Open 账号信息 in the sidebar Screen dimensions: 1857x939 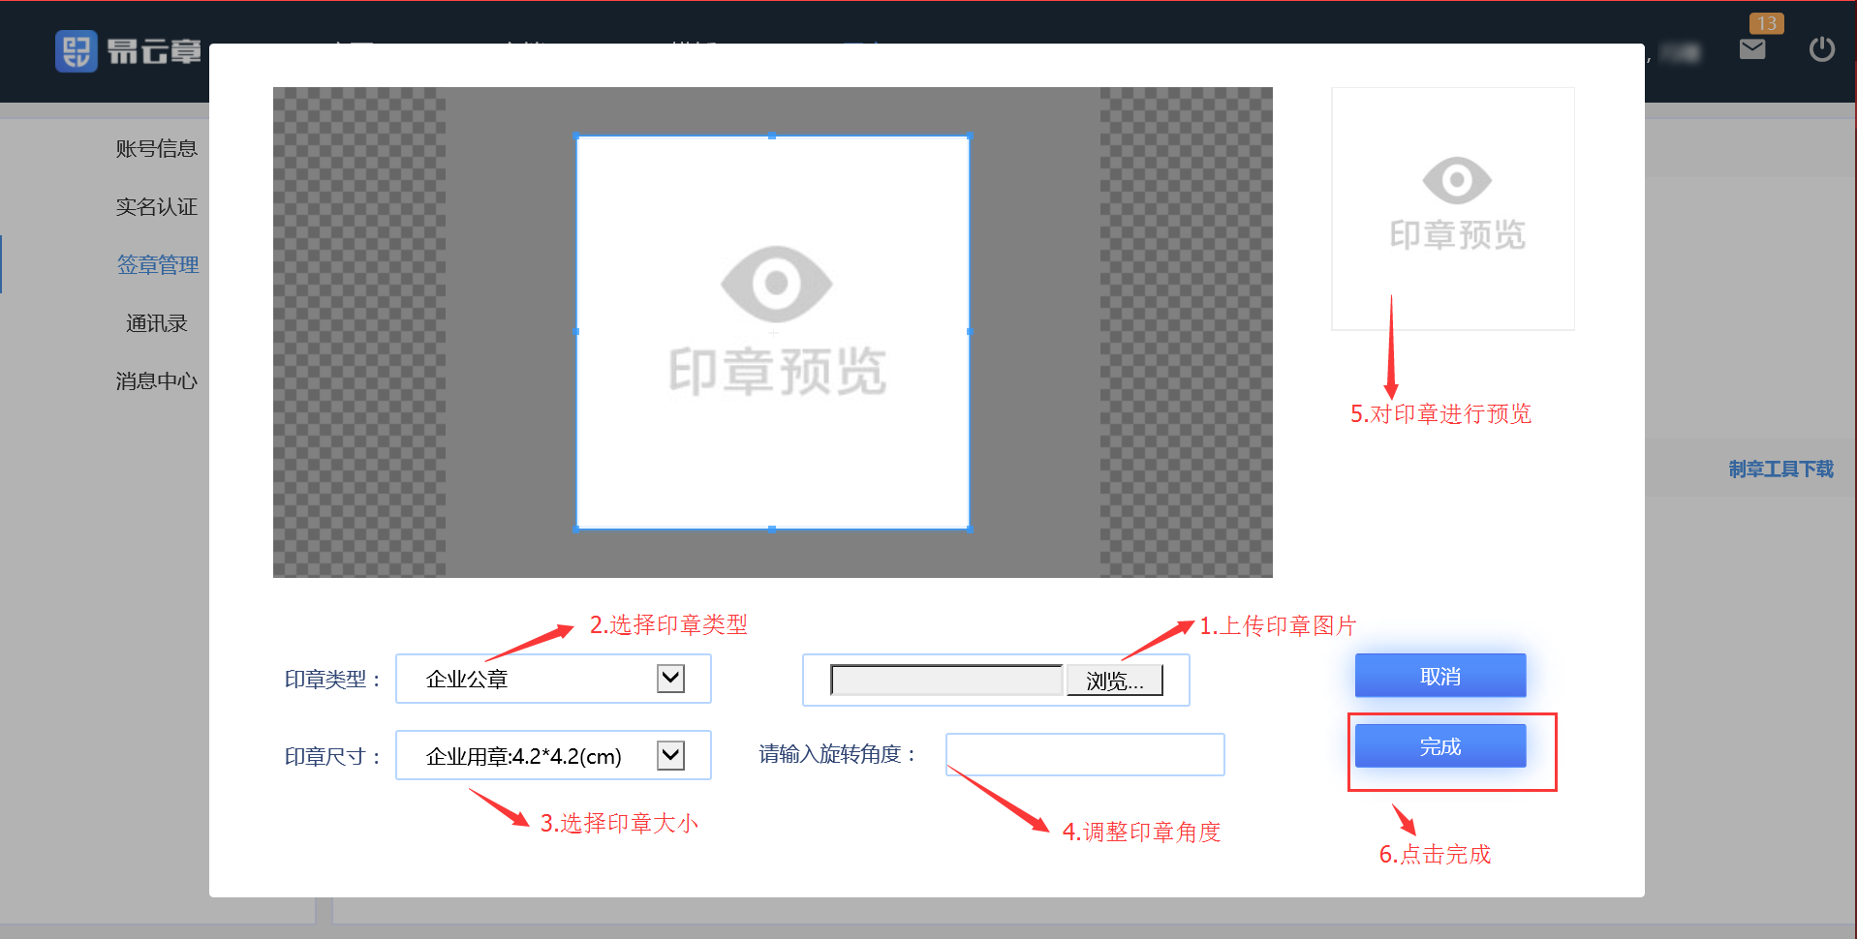pos(156,149)
